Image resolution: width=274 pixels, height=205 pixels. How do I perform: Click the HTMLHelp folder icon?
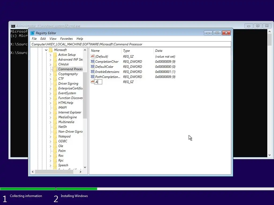(x=55, y=103)
